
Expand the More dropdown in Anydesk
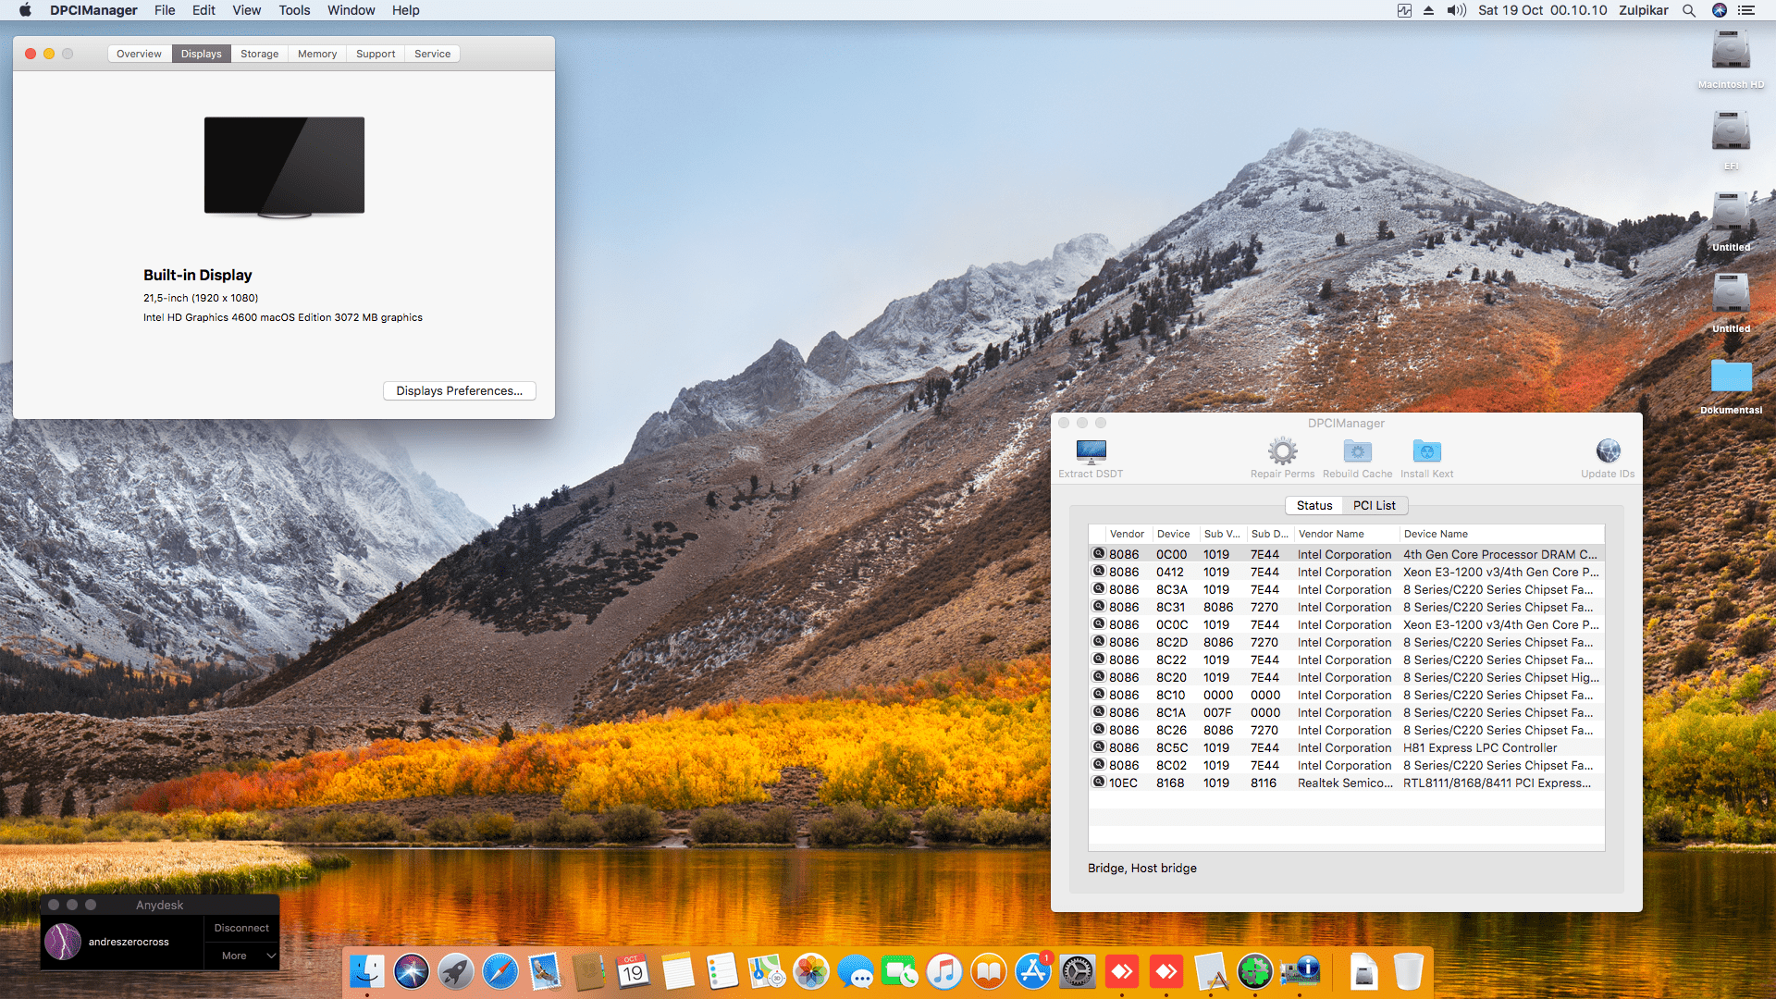click(241, 956)
